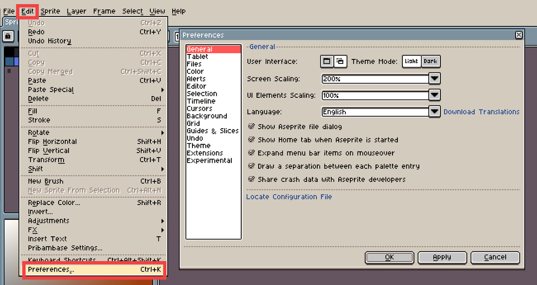537x285 pixels.
Task: Click the Download Translations link
Action: click(482, 112)
